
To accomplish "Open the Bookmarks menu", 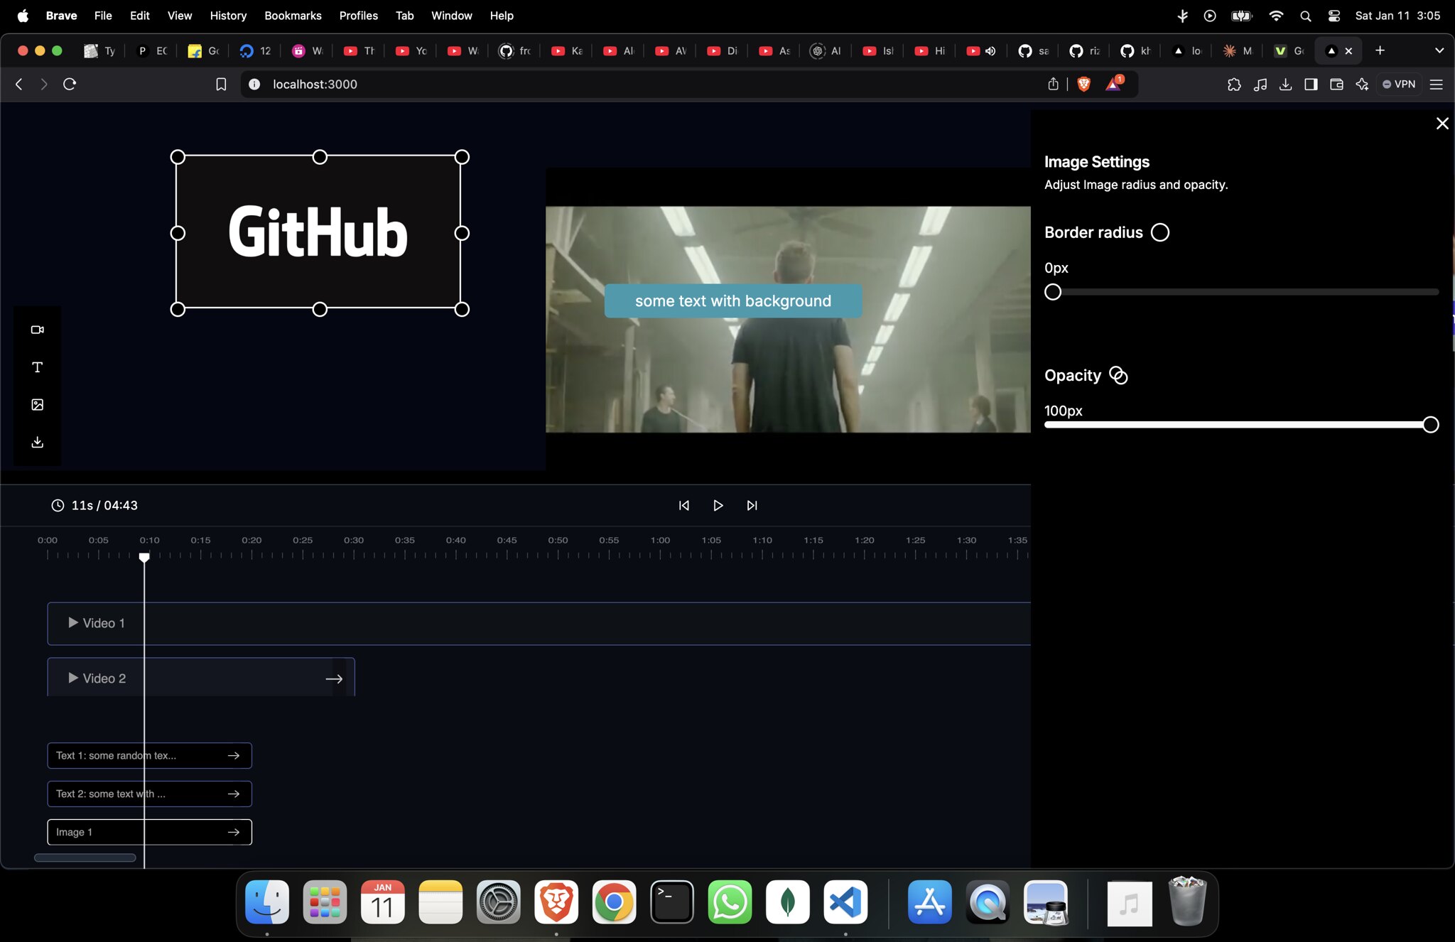I will 293,16.
